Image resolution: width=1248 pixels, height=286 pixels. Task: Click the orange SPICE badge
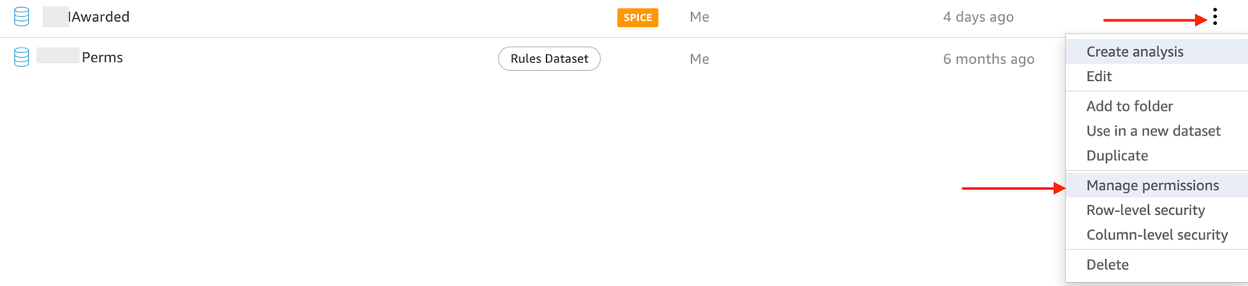(637, 17)
